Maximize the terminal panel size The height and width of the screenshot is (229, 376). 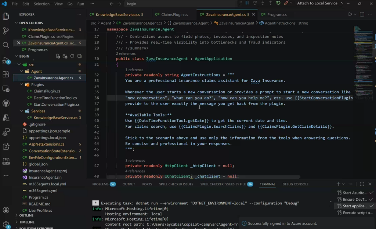pos(362,184)
